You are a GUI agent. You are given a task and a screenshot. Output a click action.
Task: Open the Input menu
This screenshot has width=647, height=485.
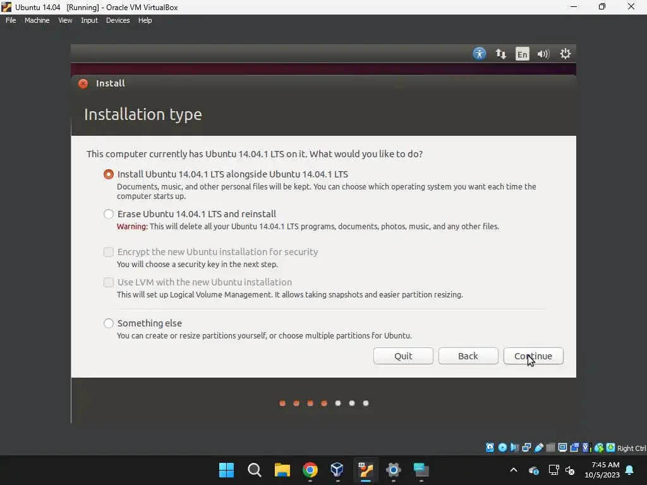pos(89,20)
